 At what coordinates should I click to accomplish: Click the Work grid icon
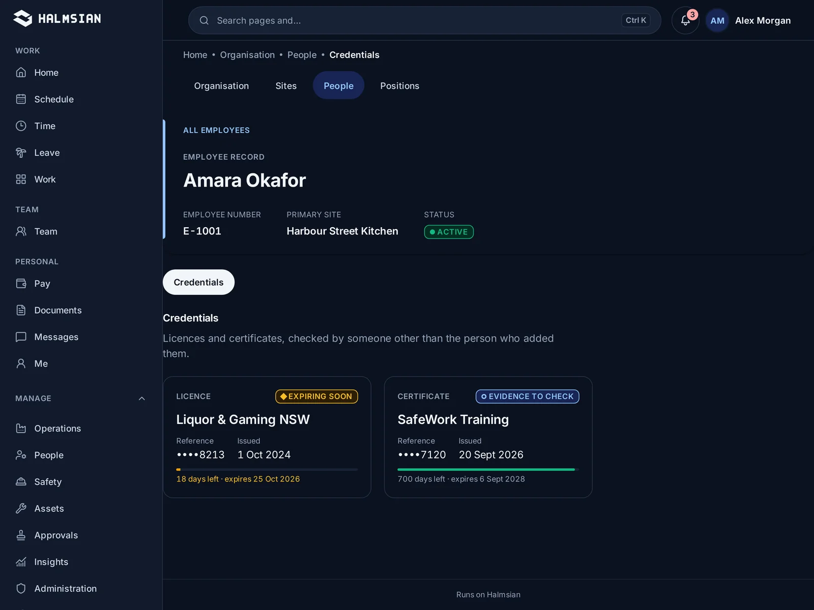click(x=21, y=179)
